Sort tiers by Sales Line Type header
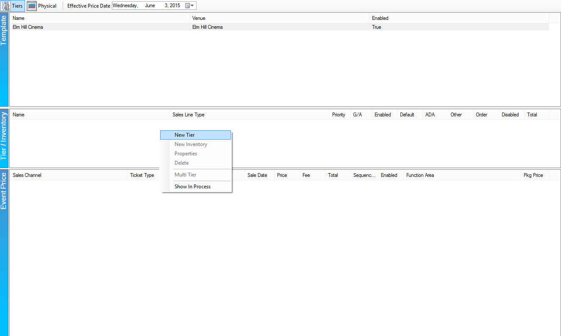561x336 pixels. pyautogui.click(x=250, y=115)
